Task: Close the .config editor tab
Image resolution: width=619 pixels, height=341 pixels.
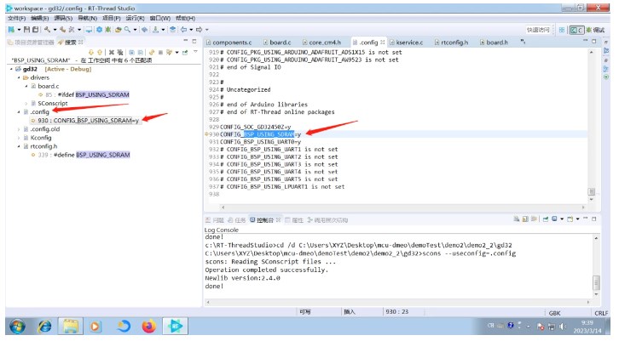Action: point(383,43)
